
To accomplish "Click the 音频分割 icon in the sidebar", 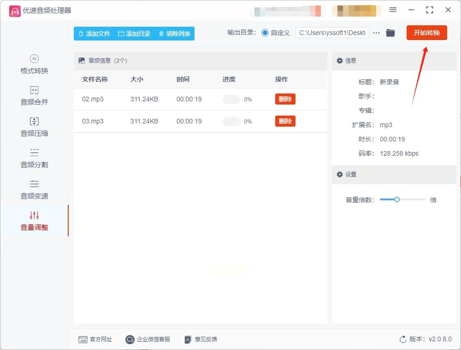I will 34,152.
